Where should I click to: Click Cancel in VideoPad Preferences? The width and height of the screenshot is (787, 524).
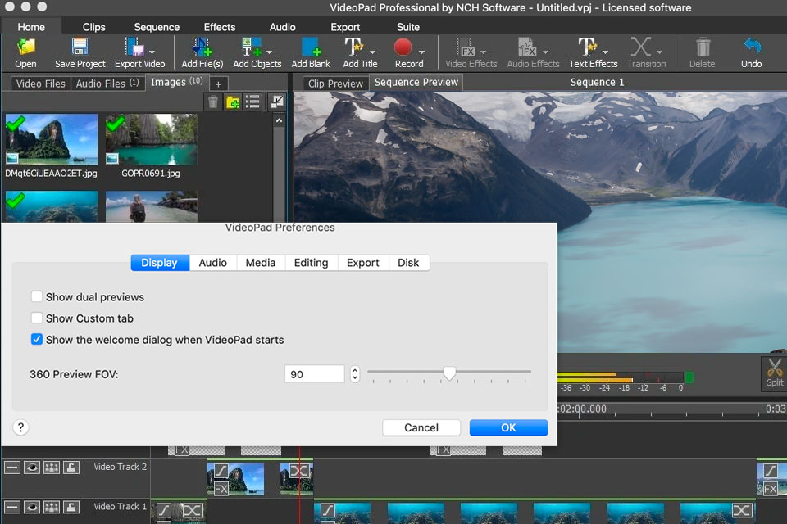pos(421,427)
